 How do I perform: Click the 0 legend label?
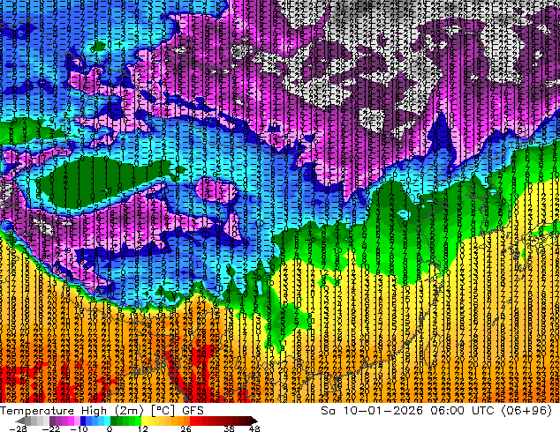click(110, 428)
